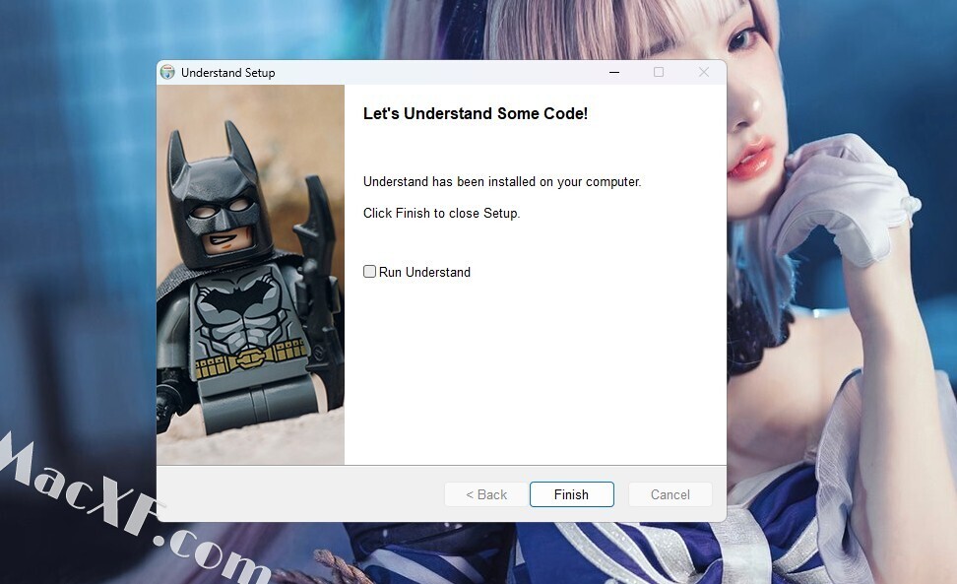The height and width of the screenshot is (584, 957).
Task: Click the 'Understand Setup' window title
Action: tap(227, 73)
